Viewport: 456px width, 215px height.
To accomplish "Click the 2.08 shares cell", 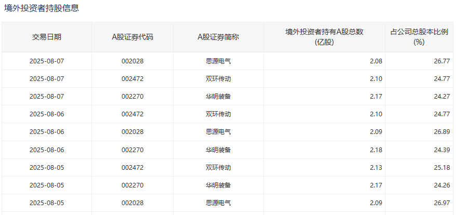I will [x=376, y=61].
